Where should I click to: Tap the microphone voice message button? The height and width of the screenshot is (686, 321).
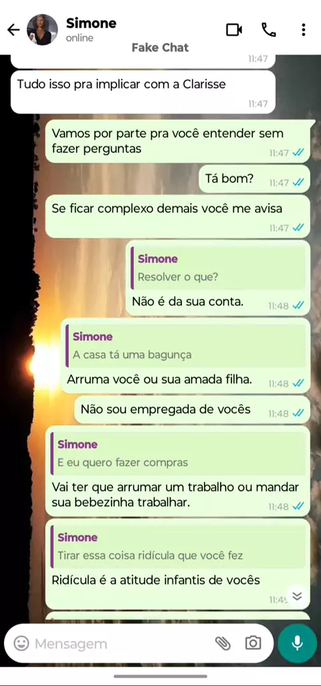click(x=298, y=643)
